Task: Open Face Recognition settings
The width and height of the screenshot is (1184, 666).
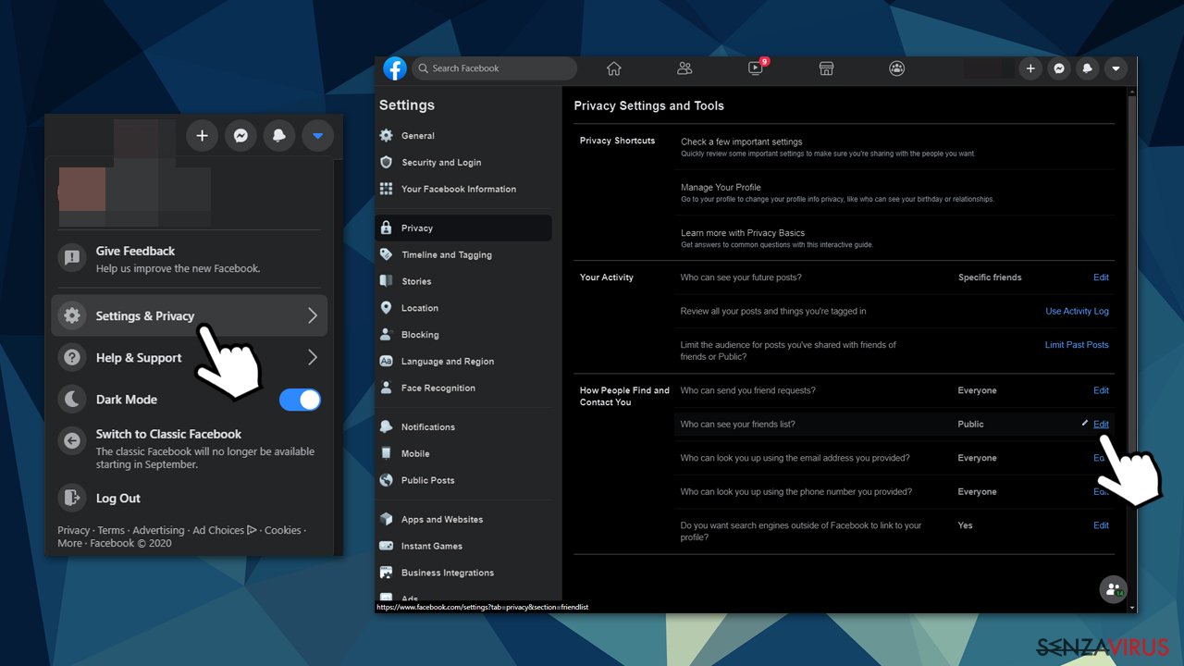Action: coord(462,388)
